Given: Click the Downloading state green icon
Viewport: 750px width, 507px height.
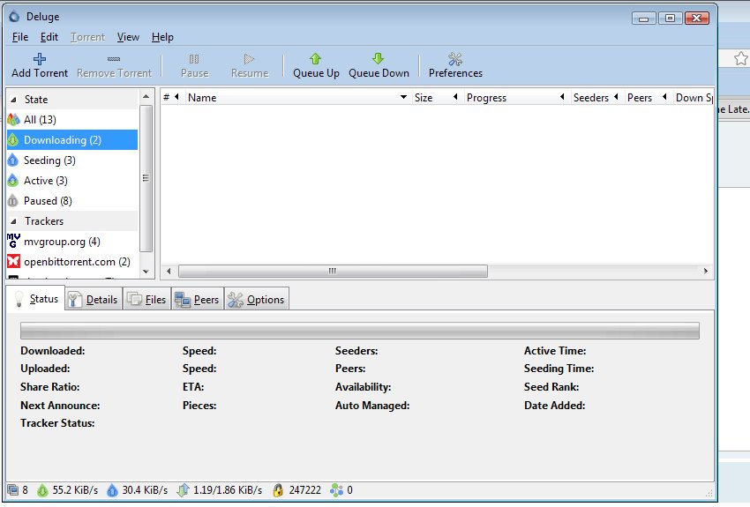Looking at the screenshot, I should tap(13, 140).
